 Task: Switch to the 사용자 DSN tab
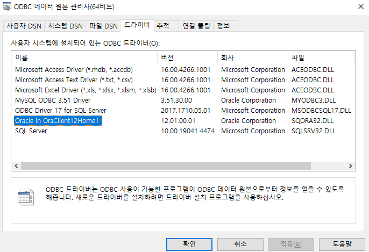point(24,26)
